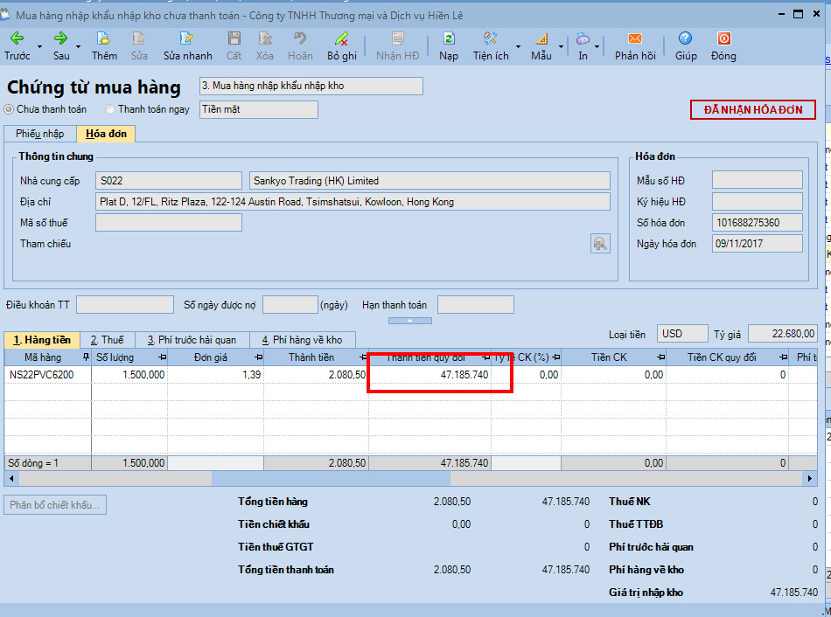
Task: Open the Mẫu dropdown arrow
Action: tap(561, 46)
